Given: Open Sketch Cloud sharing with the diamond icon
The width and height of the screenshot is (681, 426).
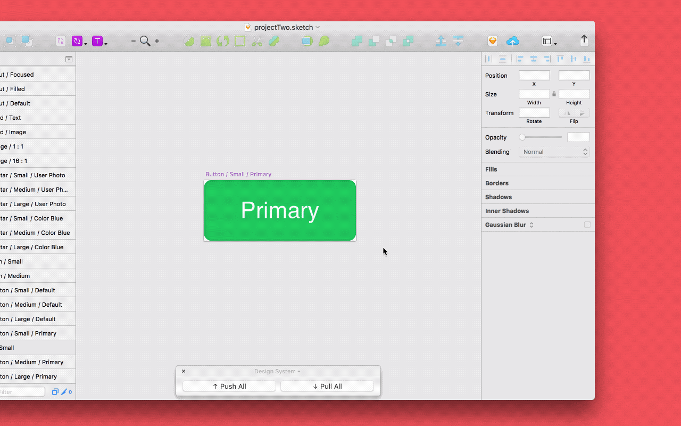Looking at the screenshot, I should click(x=492, y=40).
